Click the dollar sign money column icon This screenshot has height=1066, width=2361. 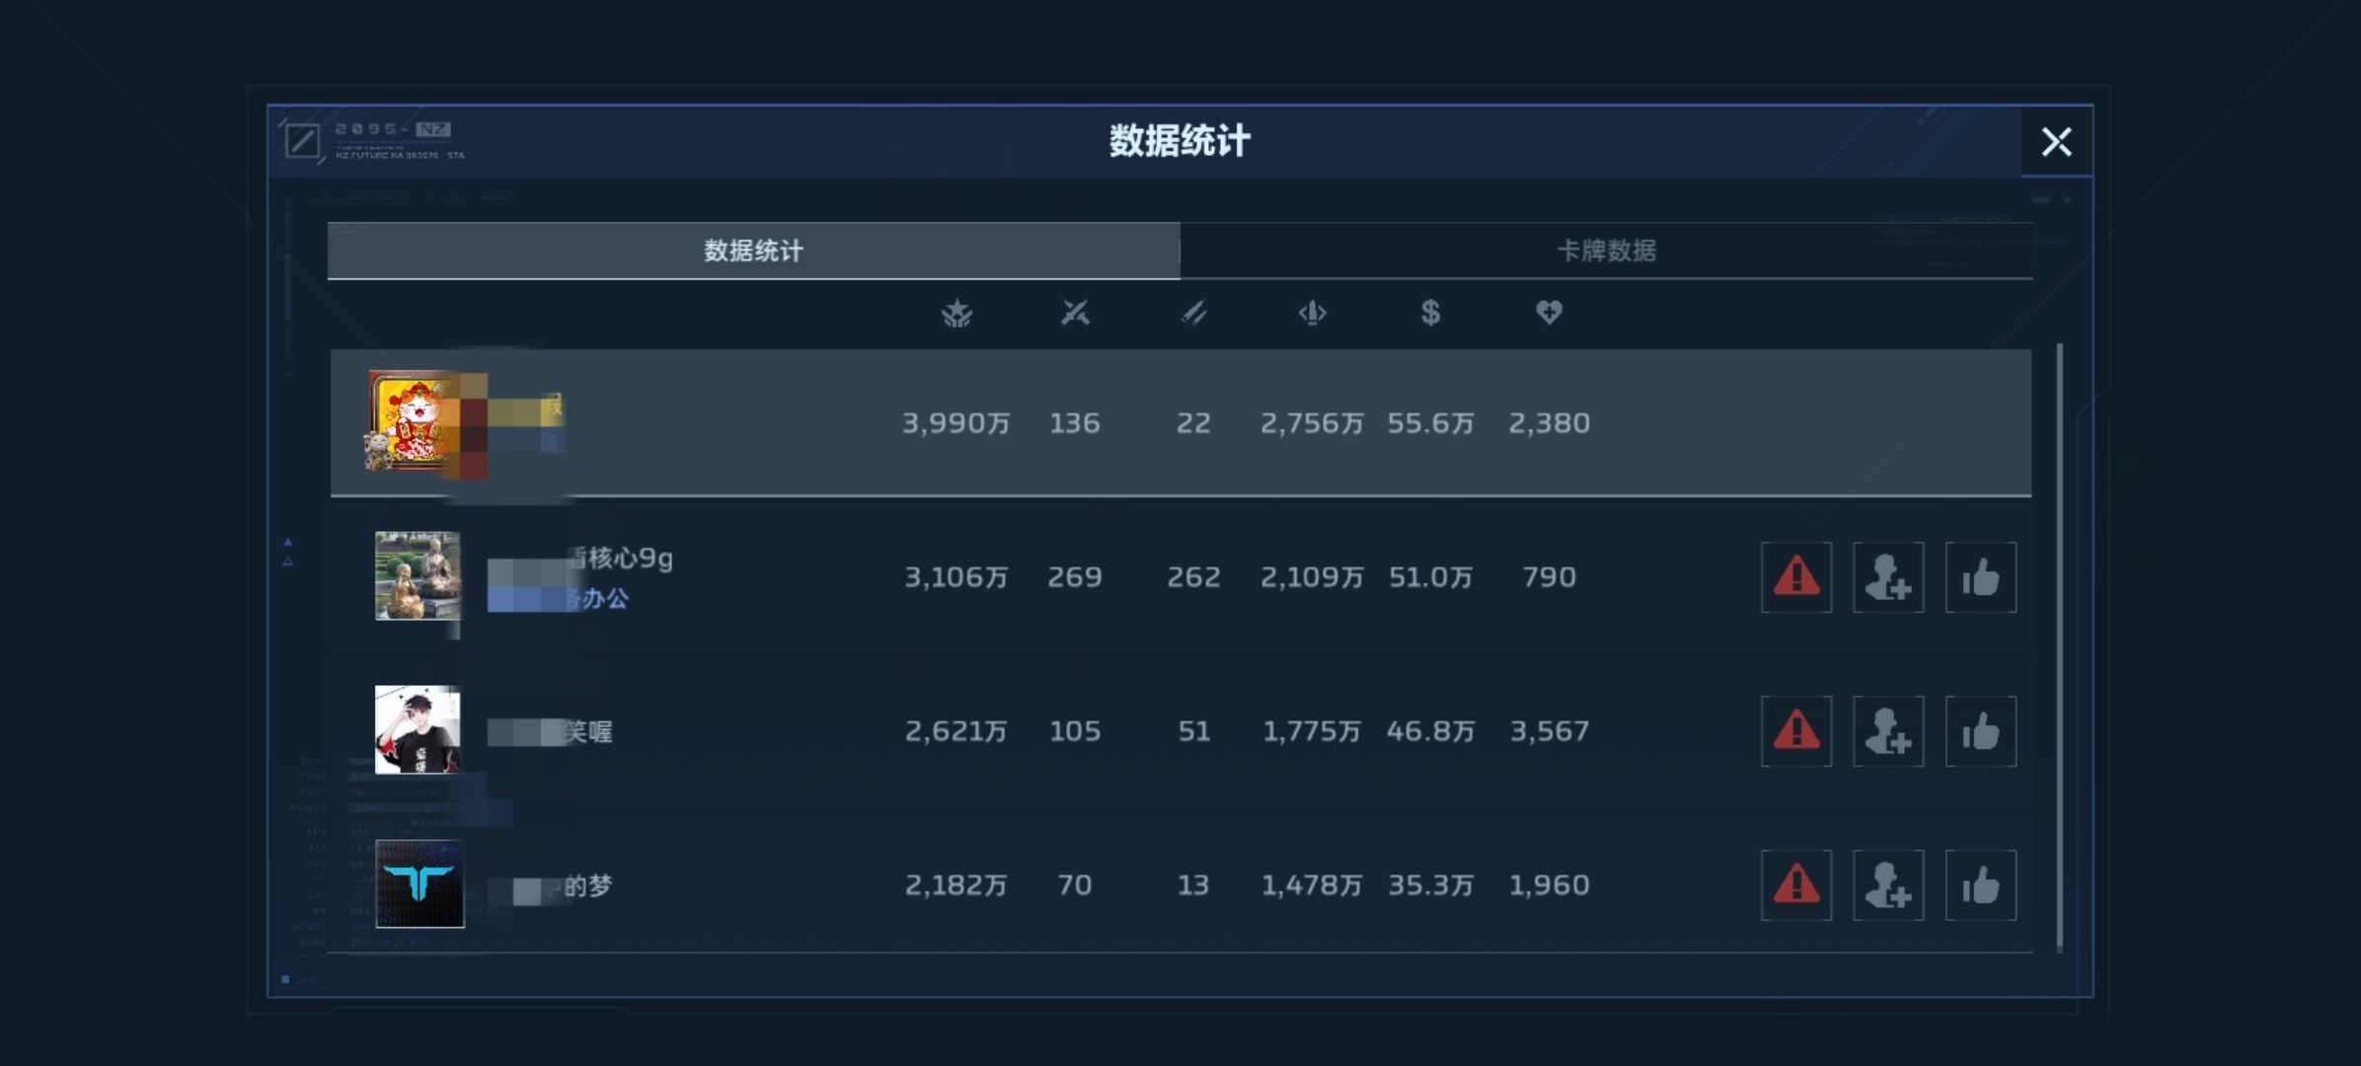(x=1430, y=313)
